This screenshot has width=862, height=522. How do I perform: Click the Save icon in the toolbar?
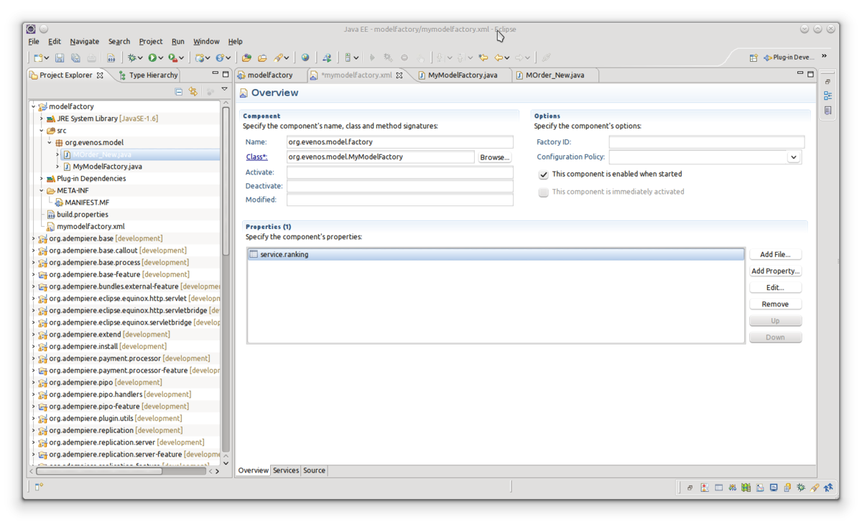(60, 58)
